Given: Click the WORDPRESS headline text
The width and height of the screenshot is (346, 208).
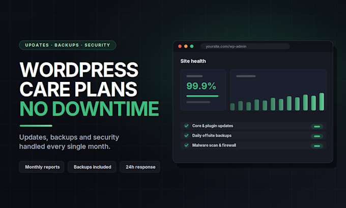Looking at the screenshot, I should (x=79, y=70).
